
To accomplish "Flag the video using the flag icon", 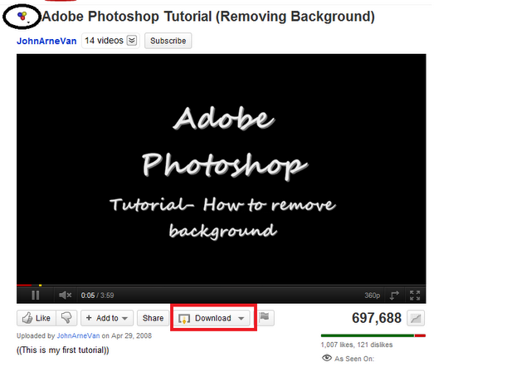I will pyautogui.click(x=265, y=317).
